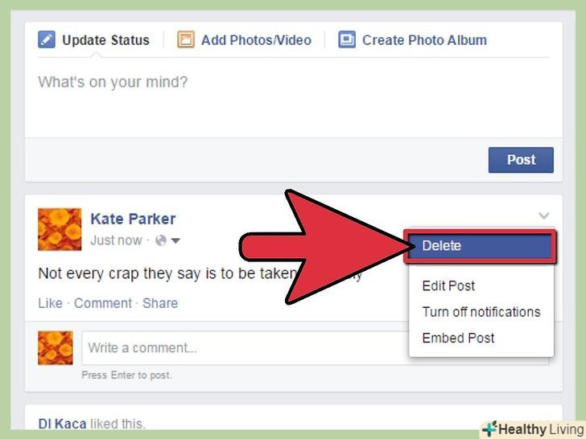Click the Create Photo Album icon
This screenshot has width=586, height=439.
pos(347,39)
